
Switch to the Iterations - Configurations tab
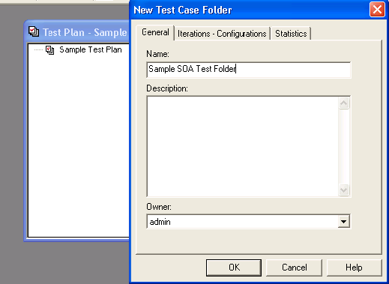(x=222, y=34)
